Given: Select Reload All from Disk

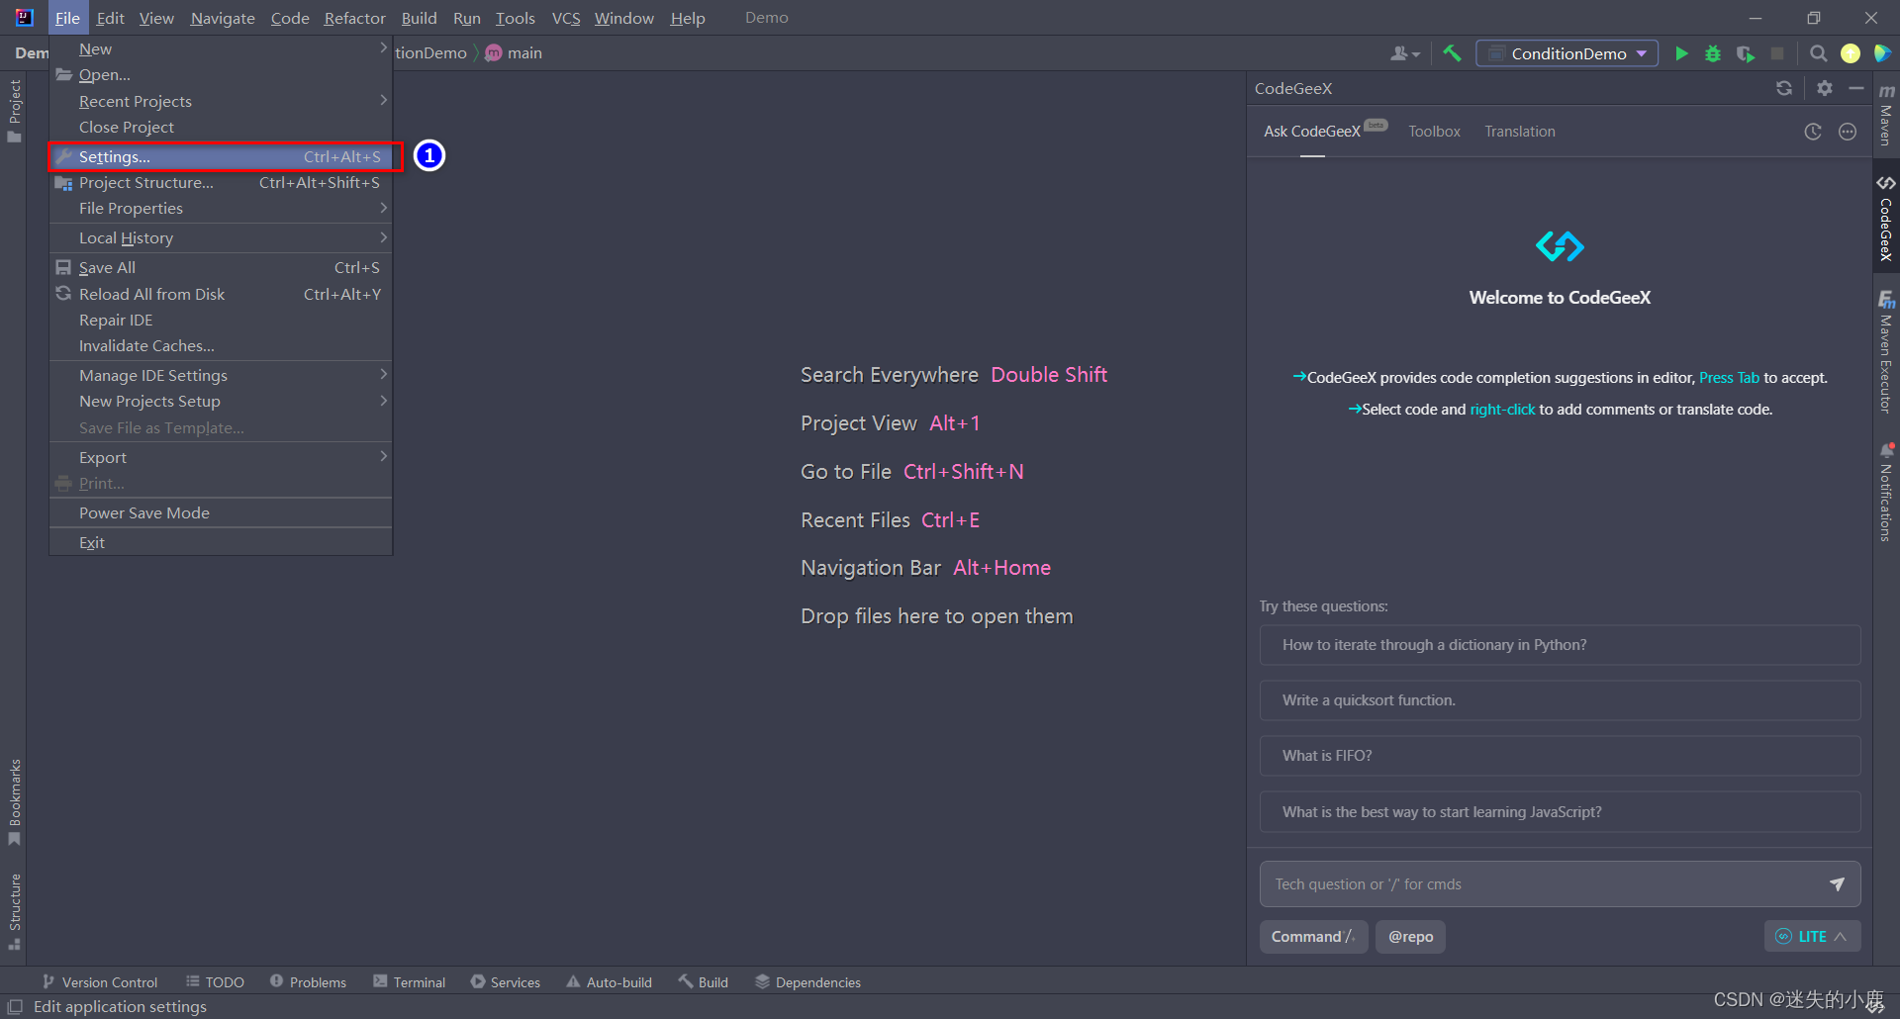Looking at the screenshot, I should (222, 294).
